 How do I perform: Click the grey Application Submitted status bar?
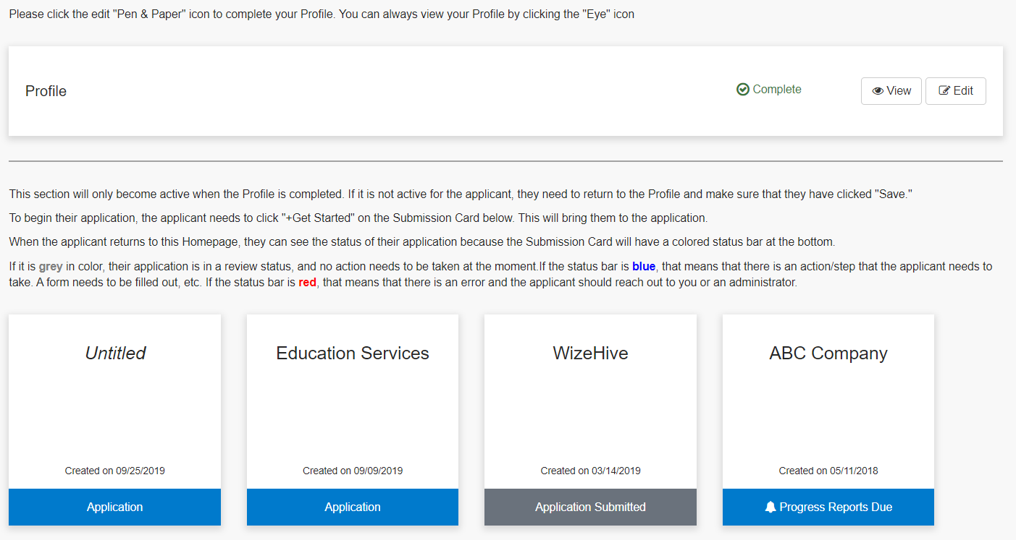590,507
